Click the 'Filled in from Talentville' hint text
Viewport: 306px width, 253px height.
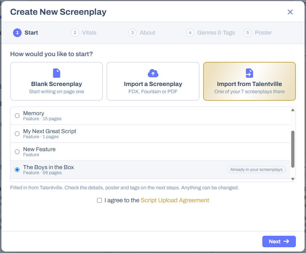124,188
